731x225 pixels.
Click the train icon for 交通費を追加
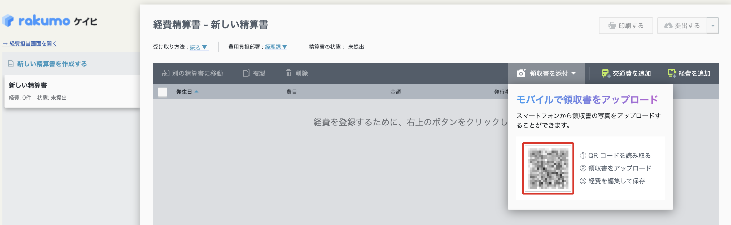[606, 73]
